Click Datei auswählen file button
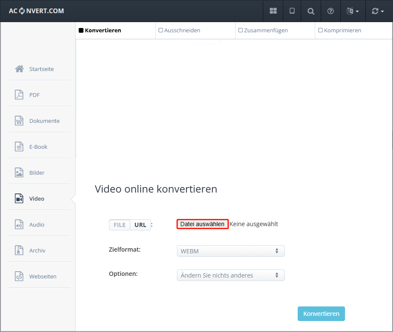 [202, 224]
